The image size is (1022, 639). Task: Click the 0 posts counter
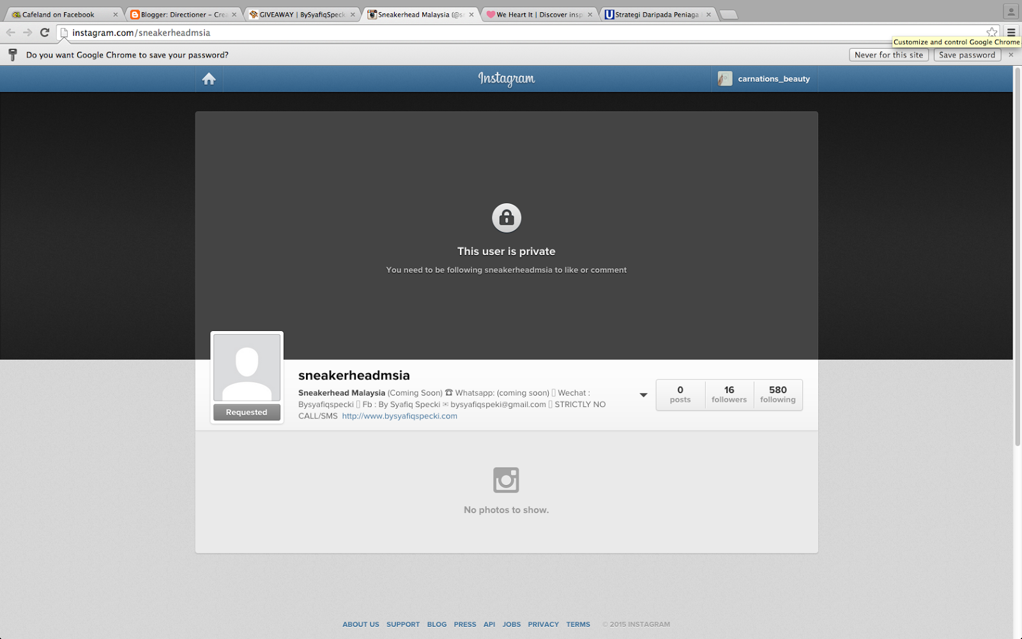pos(680,395)
